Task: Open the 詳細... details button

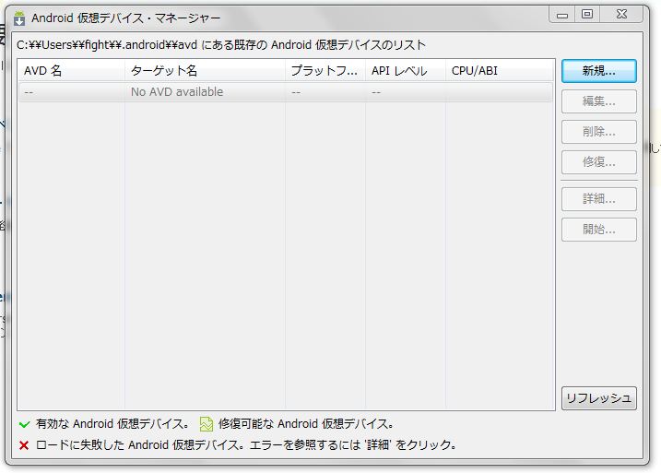Action: (x=598, y=199)
